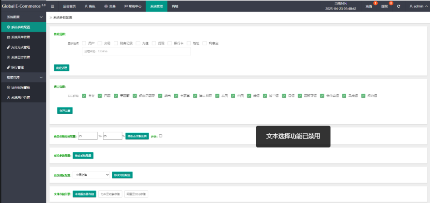Select 阿里云OSS存储 storage engine

[137, 194]
